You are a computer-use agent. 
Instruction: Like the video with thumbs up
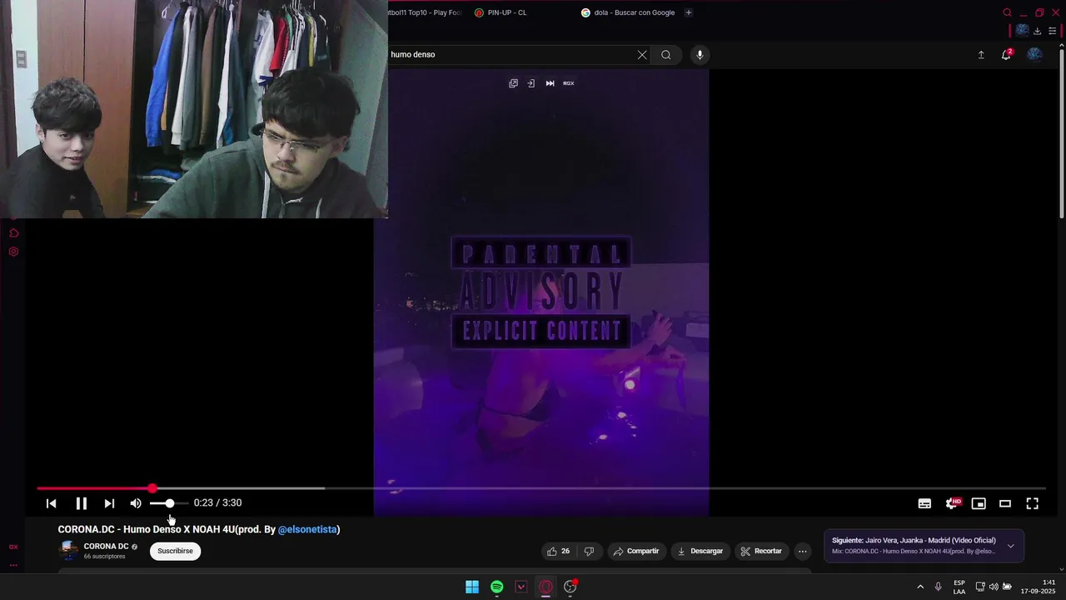(558, 551)
